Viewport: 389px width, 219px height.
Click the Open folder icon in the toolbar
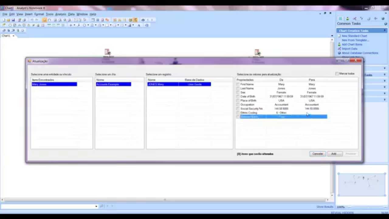pyautogui.click(x=9, y=20)
